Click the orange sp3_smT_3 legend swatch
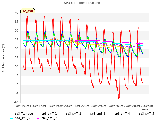 pos(87,114)
